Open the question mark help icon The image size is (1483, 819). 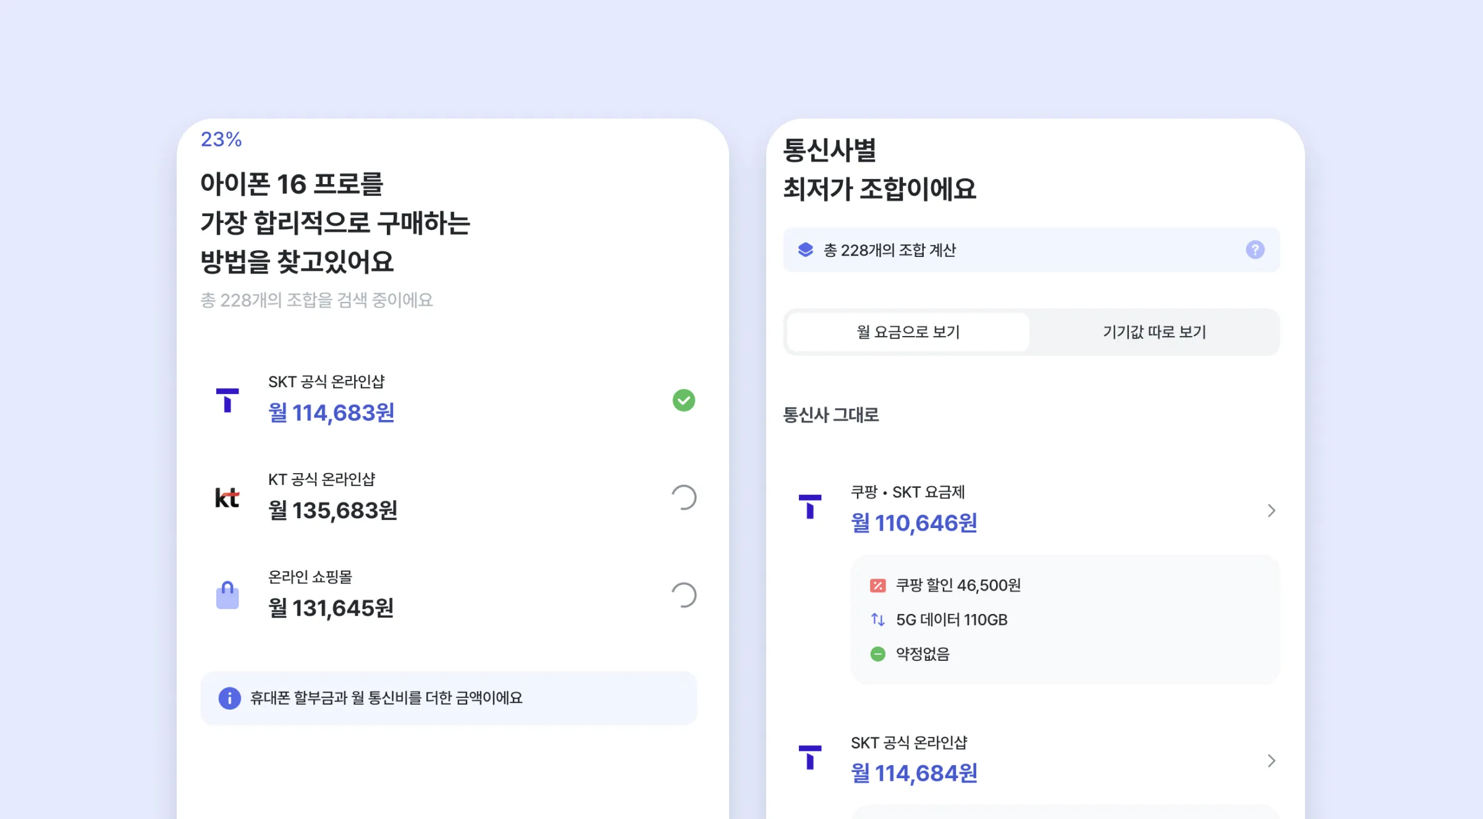pos(1255,250)
